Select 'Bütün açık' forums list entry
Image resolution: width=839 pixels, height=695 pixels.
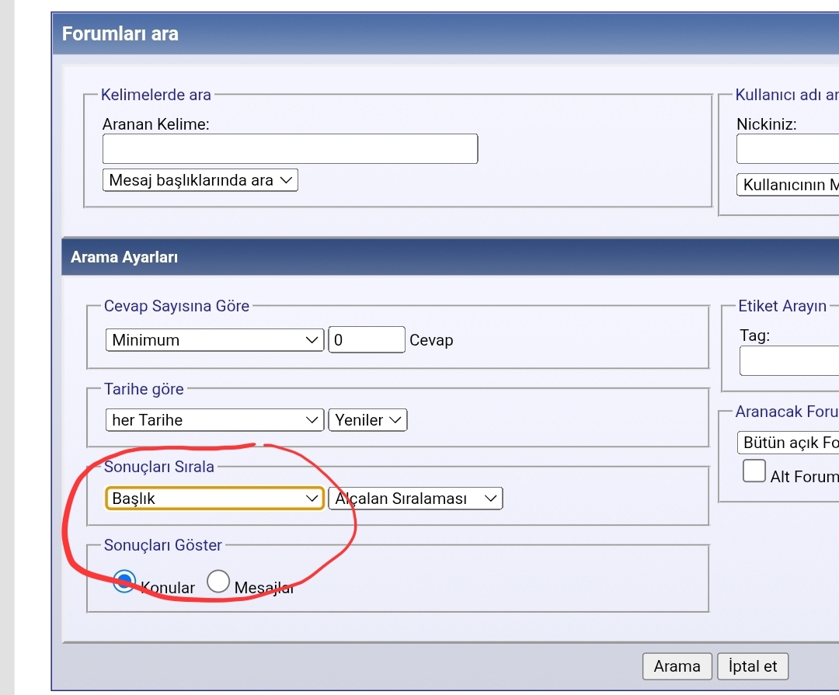(789, 443)
